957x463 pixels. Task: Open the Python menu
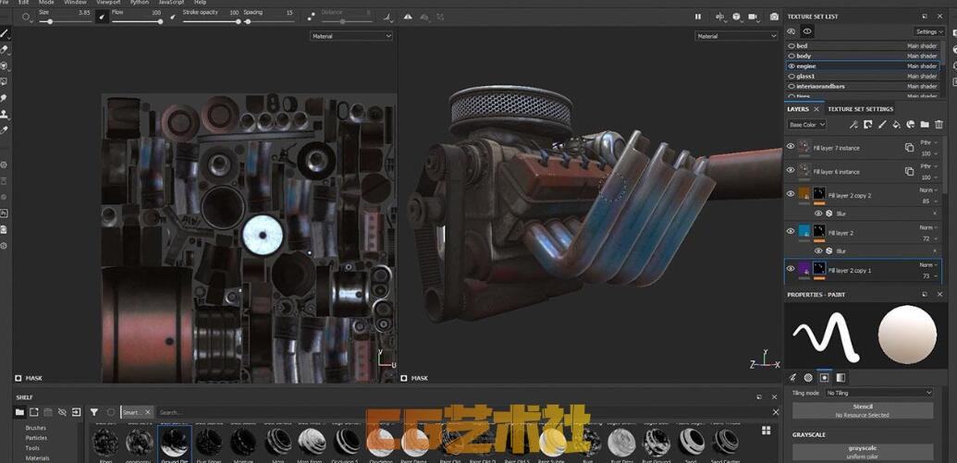[139, 3]
